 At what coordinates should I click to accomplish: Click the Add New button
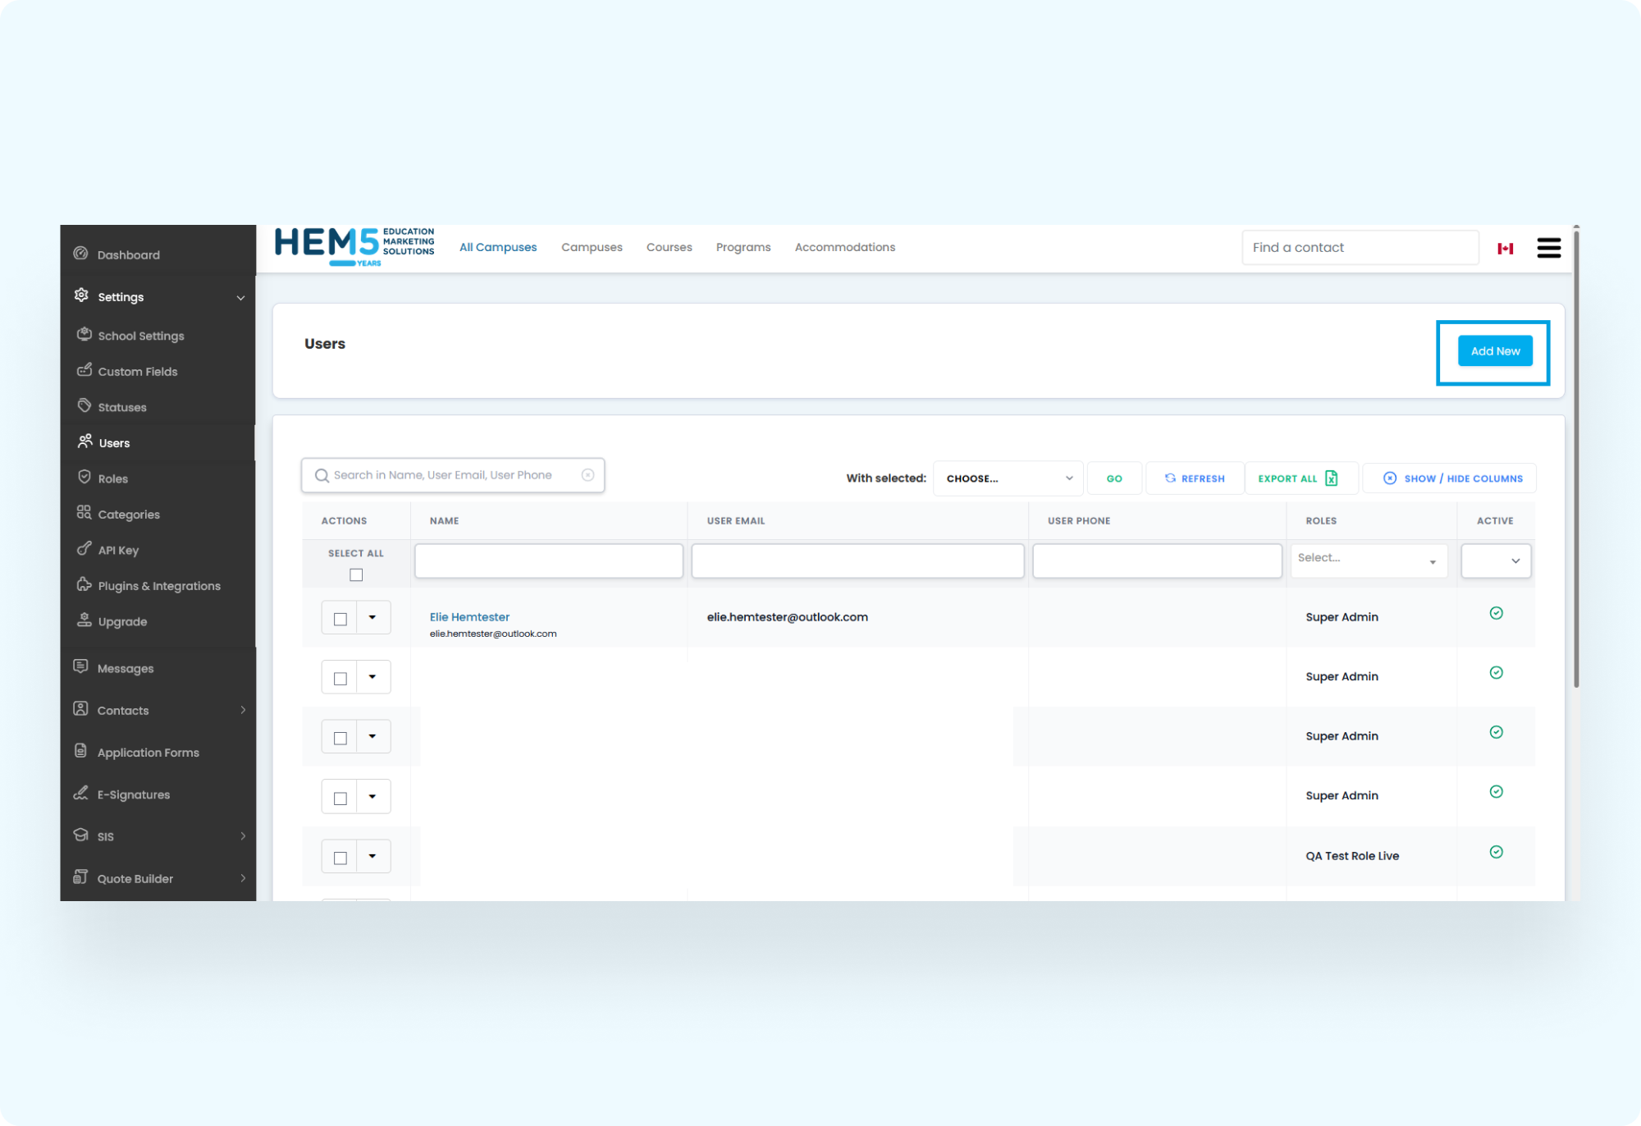[x=1494, y=350]
